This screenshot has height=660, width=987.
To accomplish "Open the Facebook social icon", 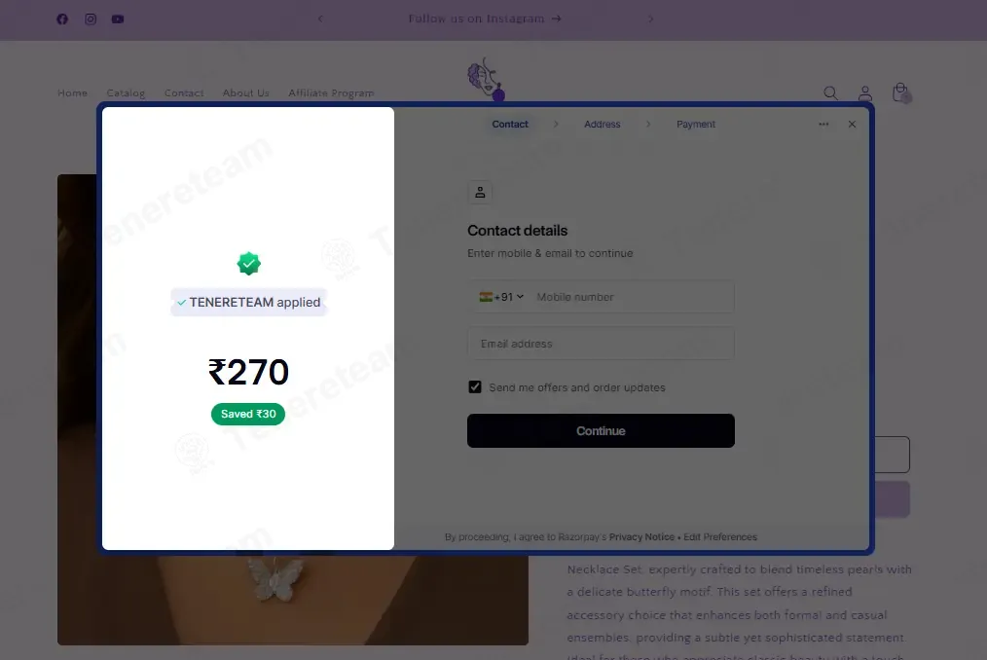I will [62, 18].
